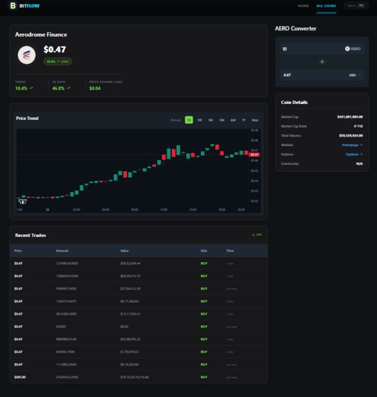Click the Value column header
Screen dimensions: 377x397
[x=124, y=251]
